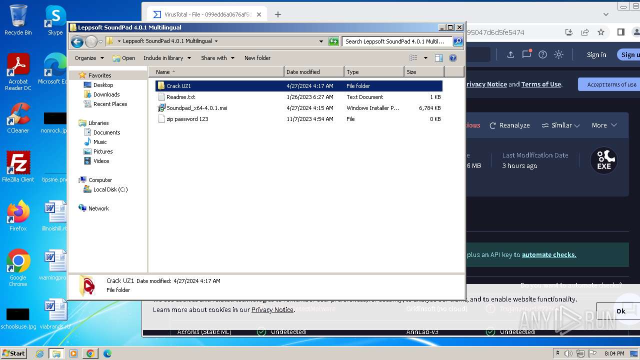
Task: Open Firefox desktop icon
Action: tap(18, 216)
